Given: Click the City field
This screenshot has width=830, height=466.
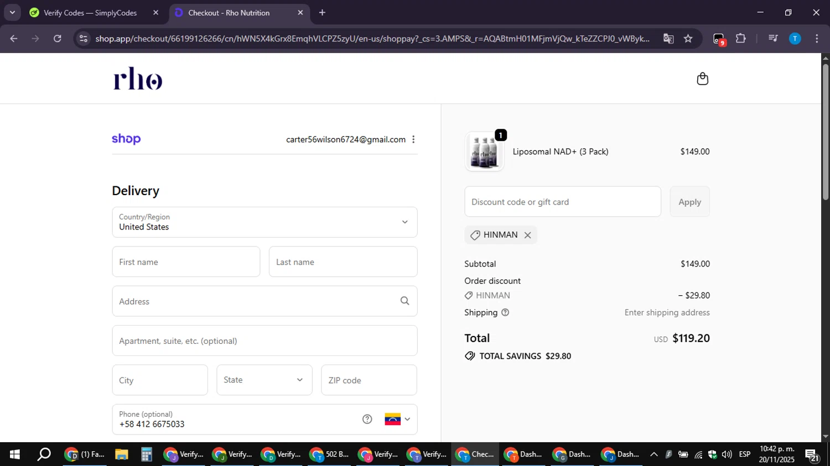Looking at the screenshot, I should click(x=160, y=380).
